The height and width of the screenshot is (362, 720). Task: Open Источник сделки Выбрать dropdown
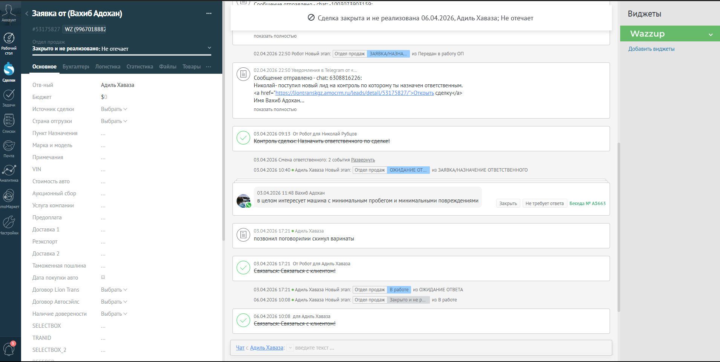(x=114, y=109)
